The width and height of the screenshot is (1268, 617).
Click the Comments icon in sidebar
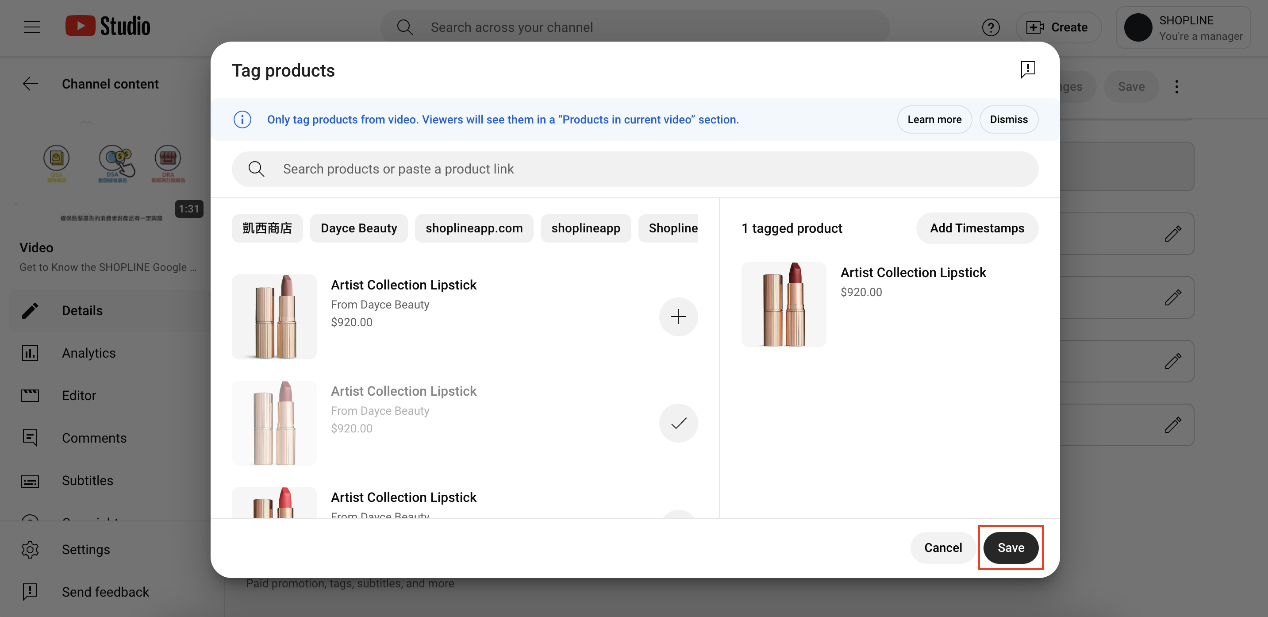[x=30, y=438]
